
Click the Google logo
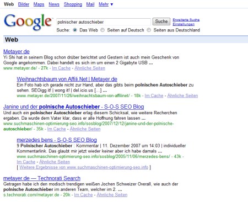pyautogui.click(x=28, y=22)
